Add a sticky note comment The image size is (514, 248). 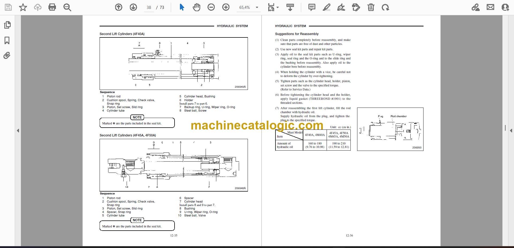click(312, 7)
